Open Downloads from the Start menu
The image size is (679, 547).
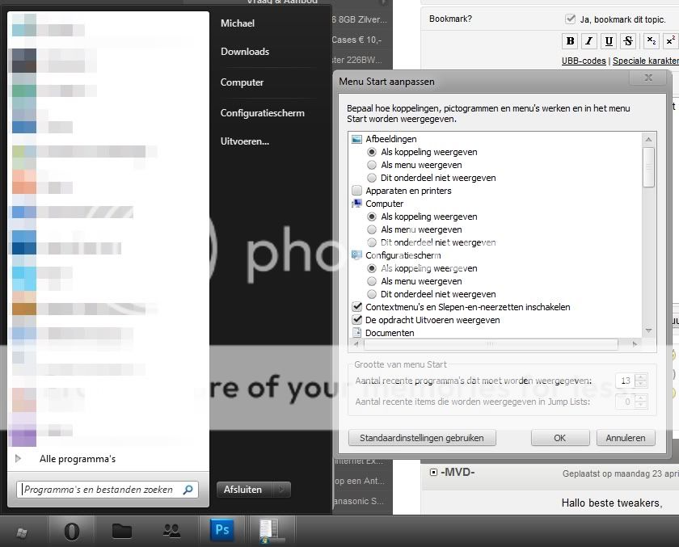click(245, 52)
